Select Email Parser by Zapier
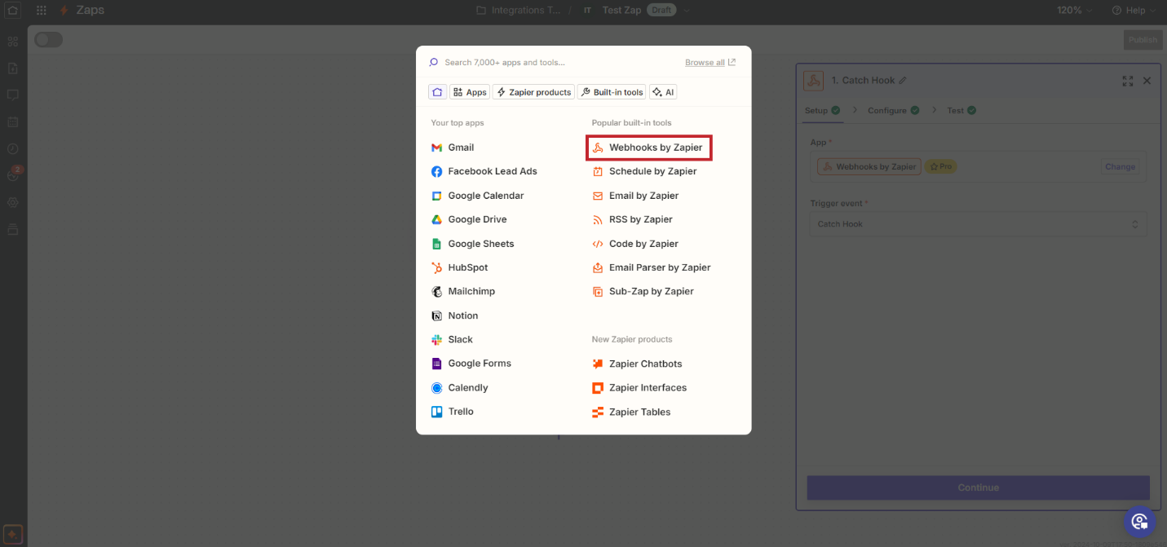This screenshot has width=1167, height=547. (x=652, y=267)
